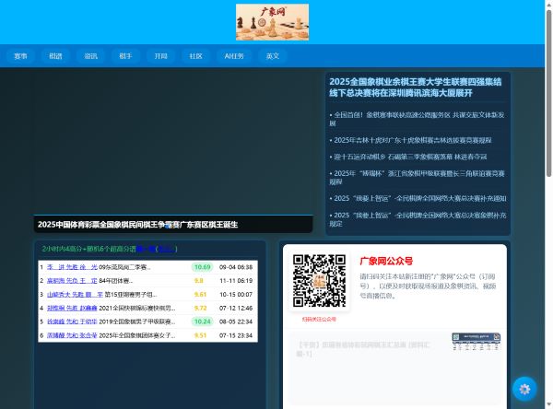Open headline about 2025全国象棋业余棋王赛大学生联赛

tap(416, 88)
